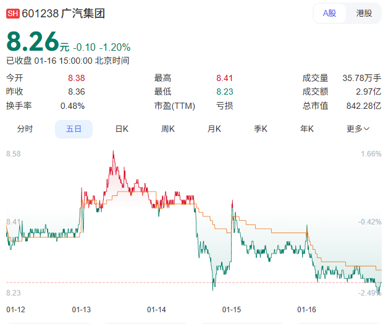This screenshot has height=324, width=391.
Task: Click the 8.58 top price axis label
Action: click(x=14, y=153)
